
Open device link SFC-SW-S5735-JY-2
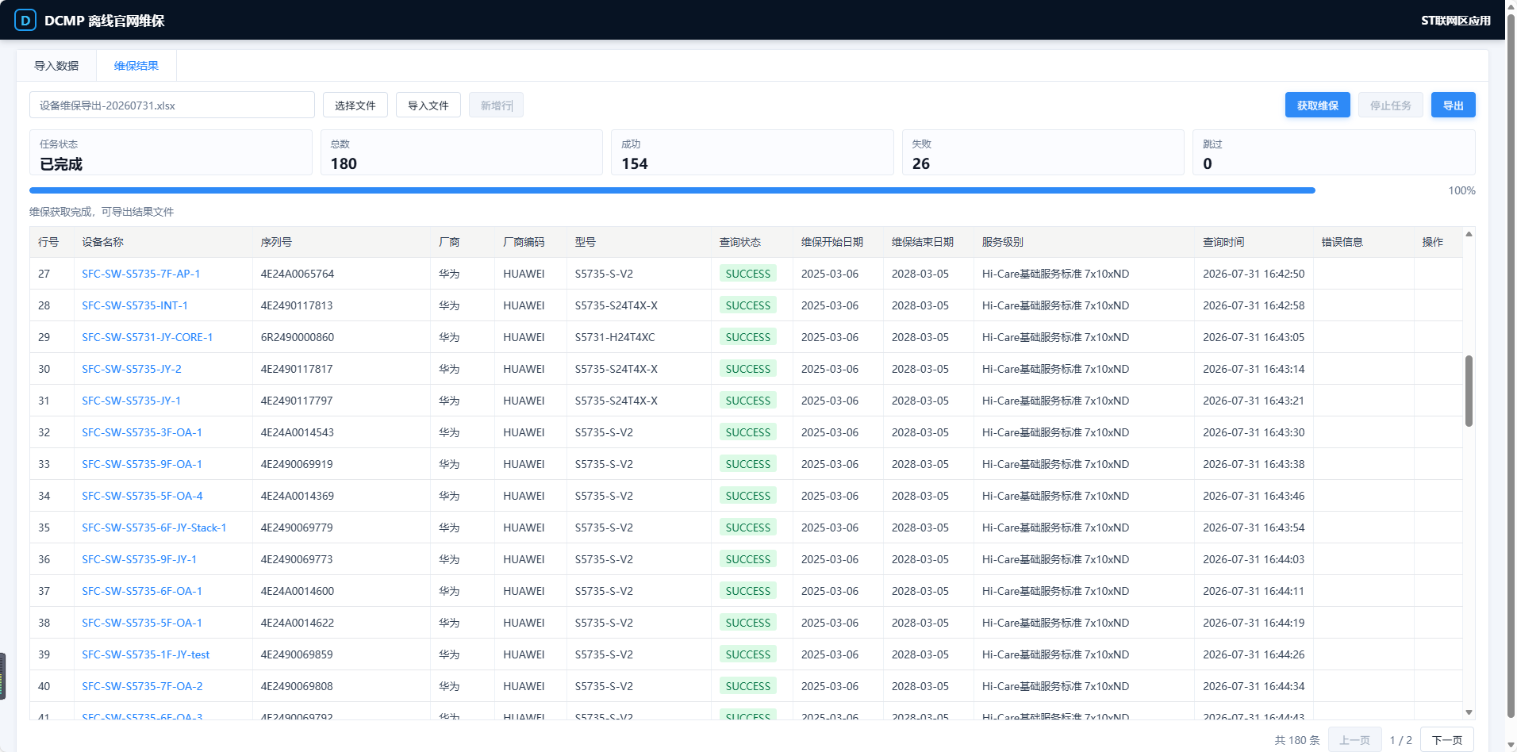(132, 369)
